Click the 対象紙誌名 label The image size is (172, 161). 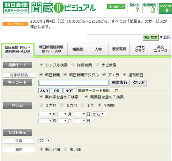(x=19, y=75)
